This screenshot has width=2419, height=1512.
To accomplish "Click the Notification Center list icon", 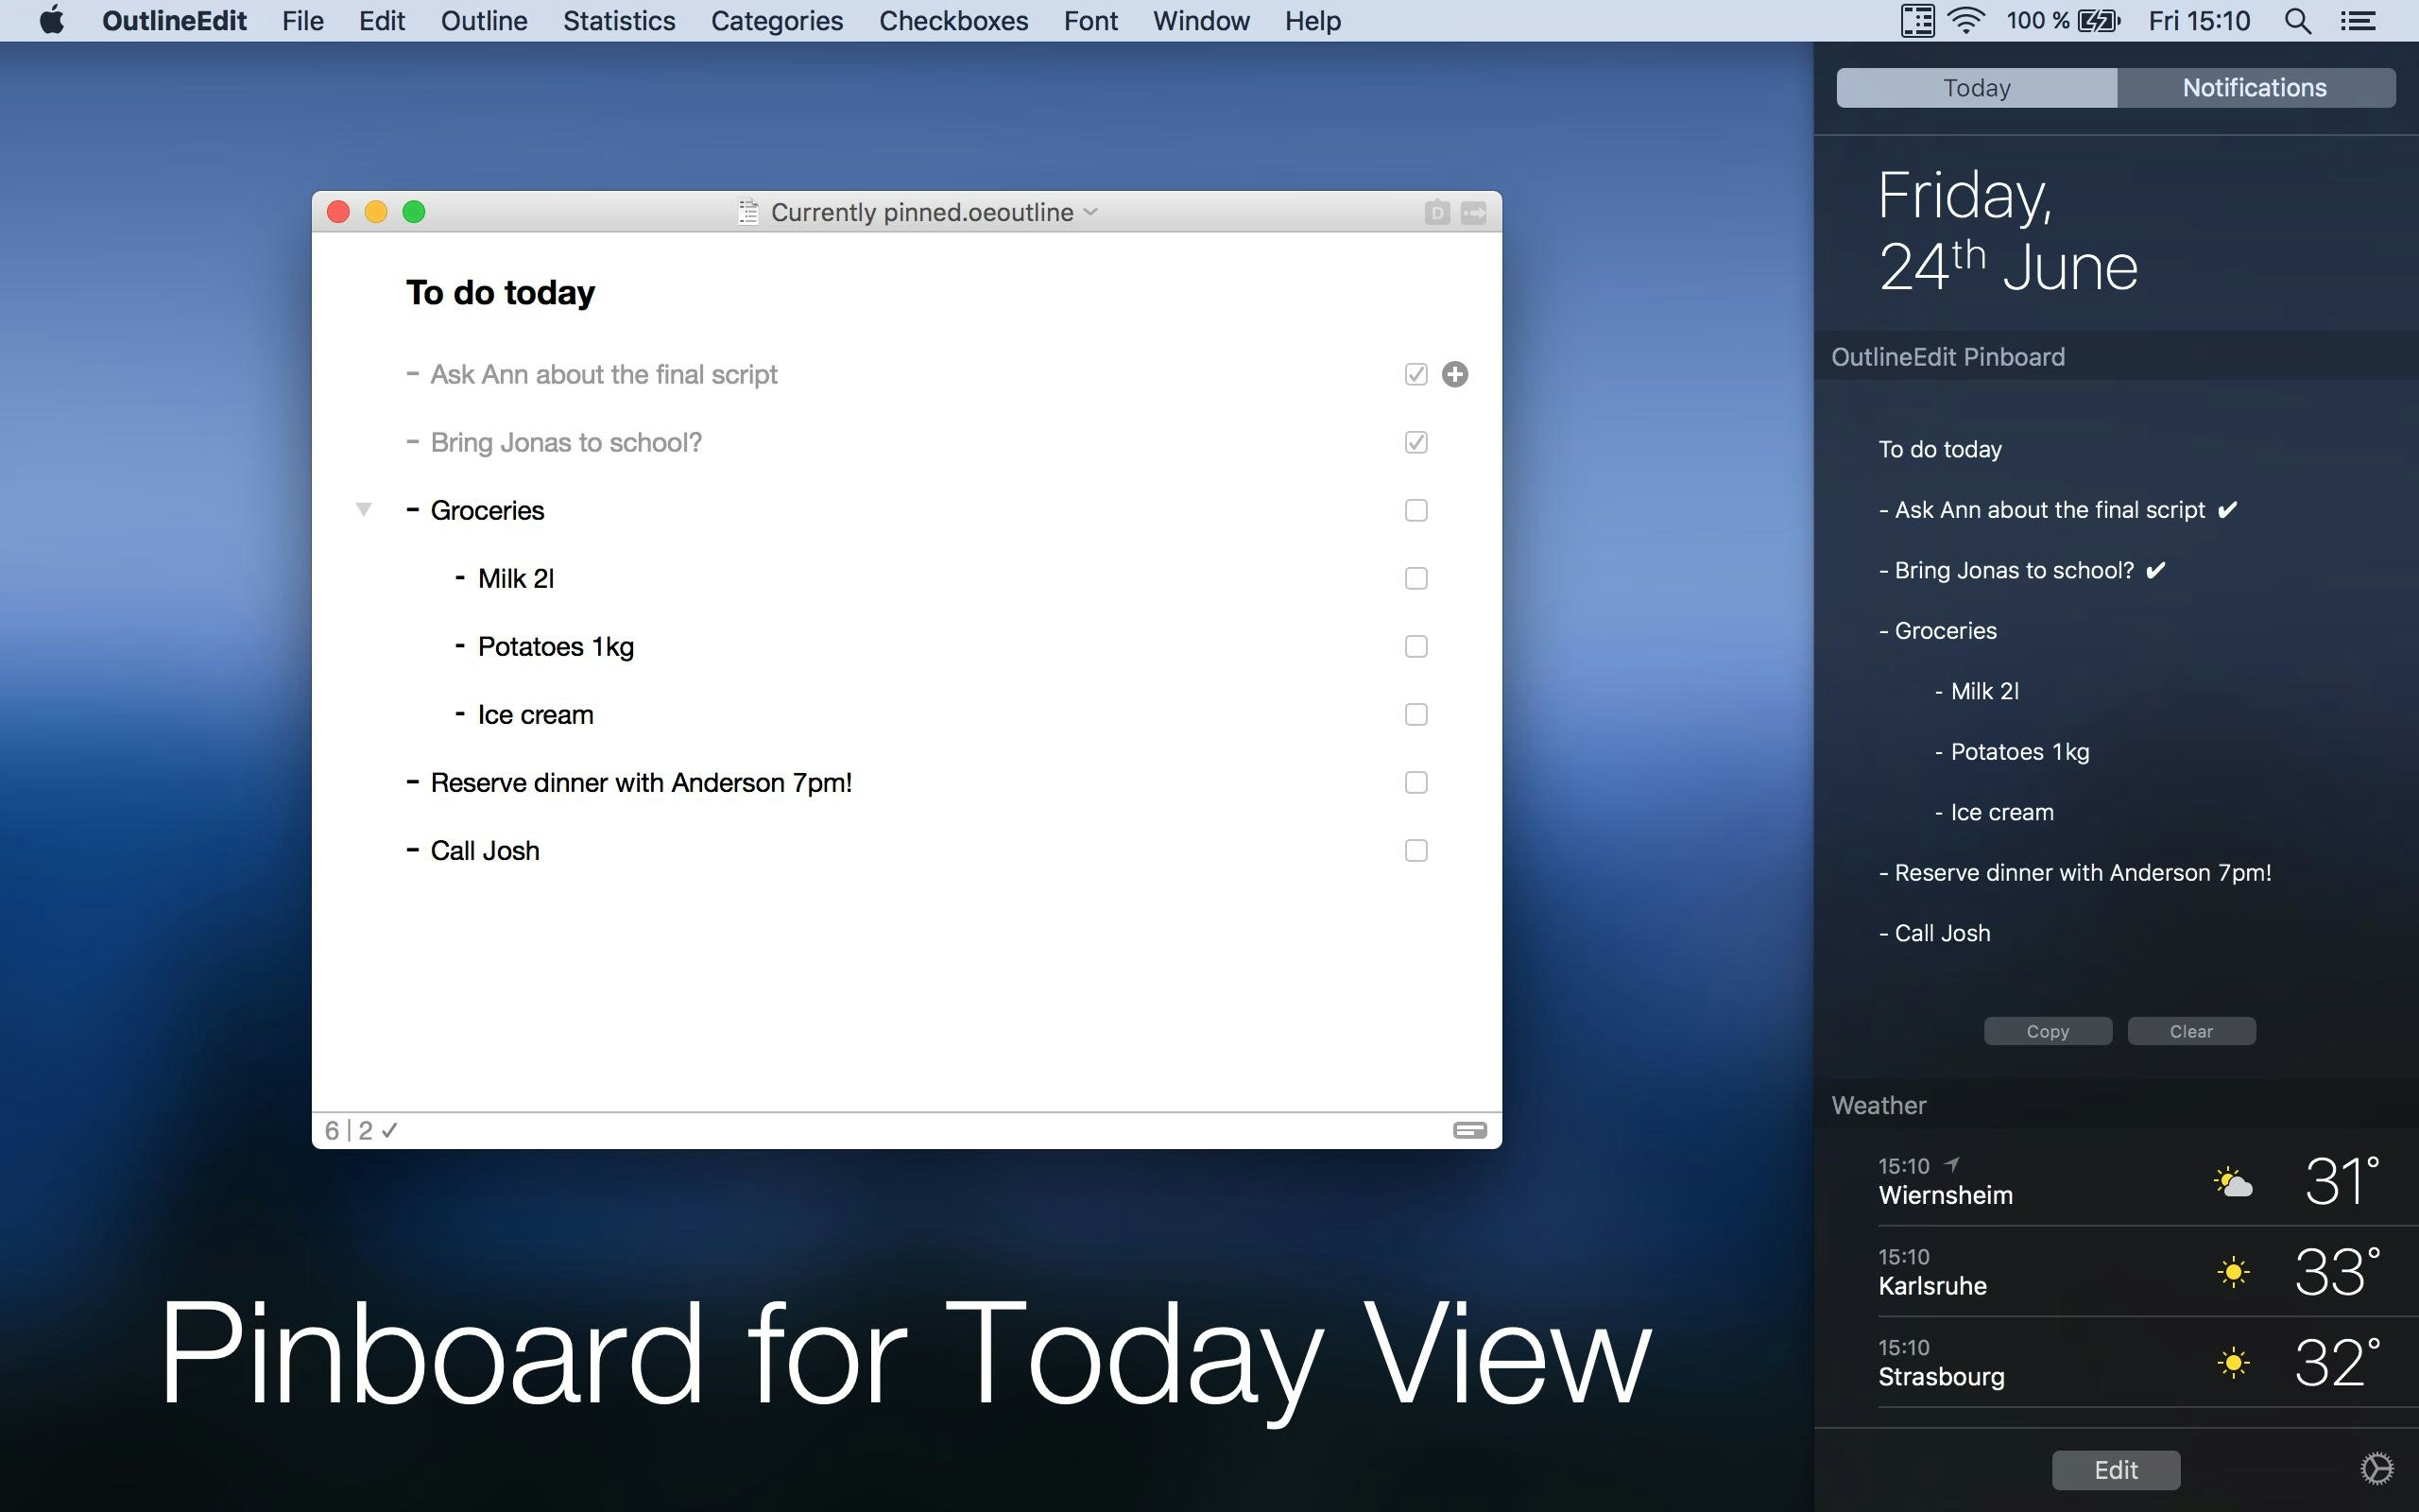I will point(2358,21).
